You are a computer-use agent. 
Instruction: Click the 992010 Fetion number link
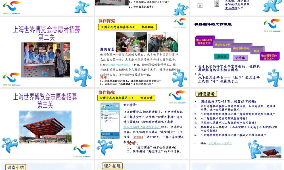pos(138,137)
